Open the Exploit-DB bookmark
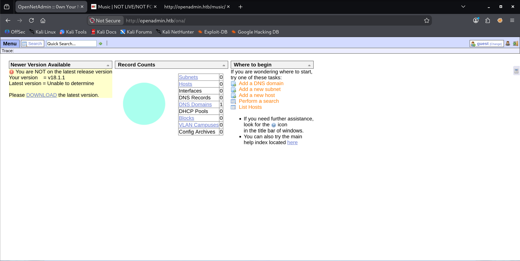 point(212,32)
